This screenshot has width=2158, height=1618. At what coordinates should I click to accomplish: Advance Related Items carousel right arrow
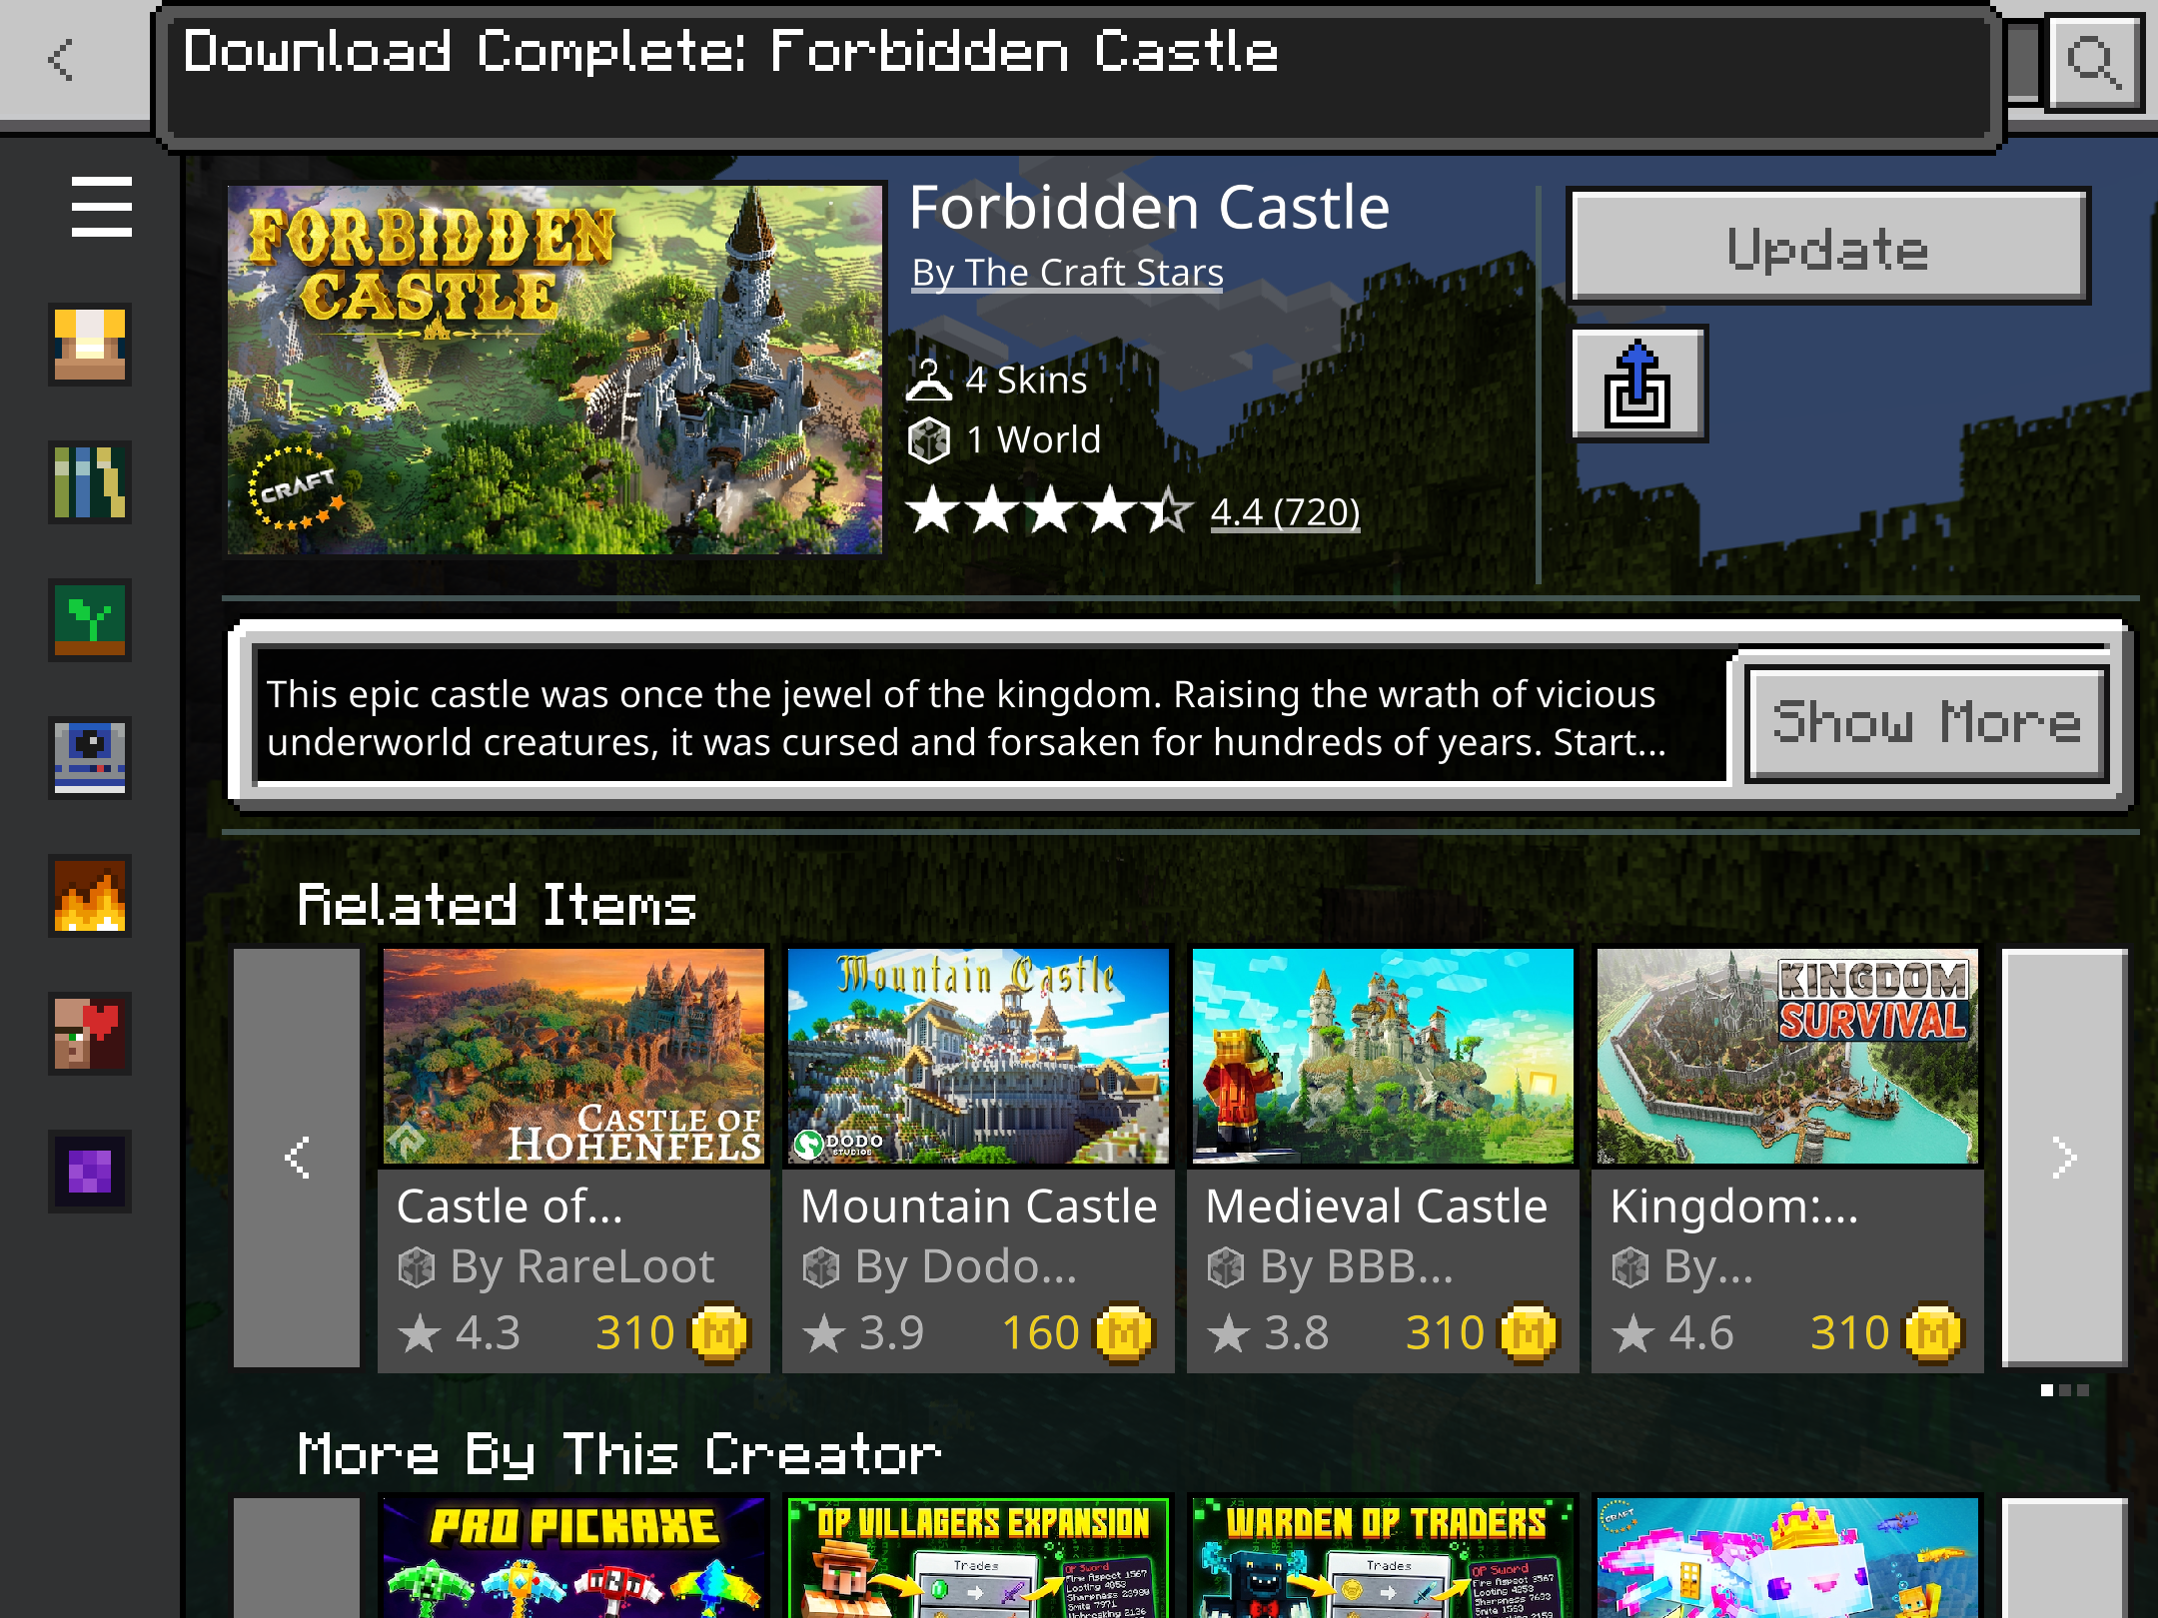tap(2065, 1158)
